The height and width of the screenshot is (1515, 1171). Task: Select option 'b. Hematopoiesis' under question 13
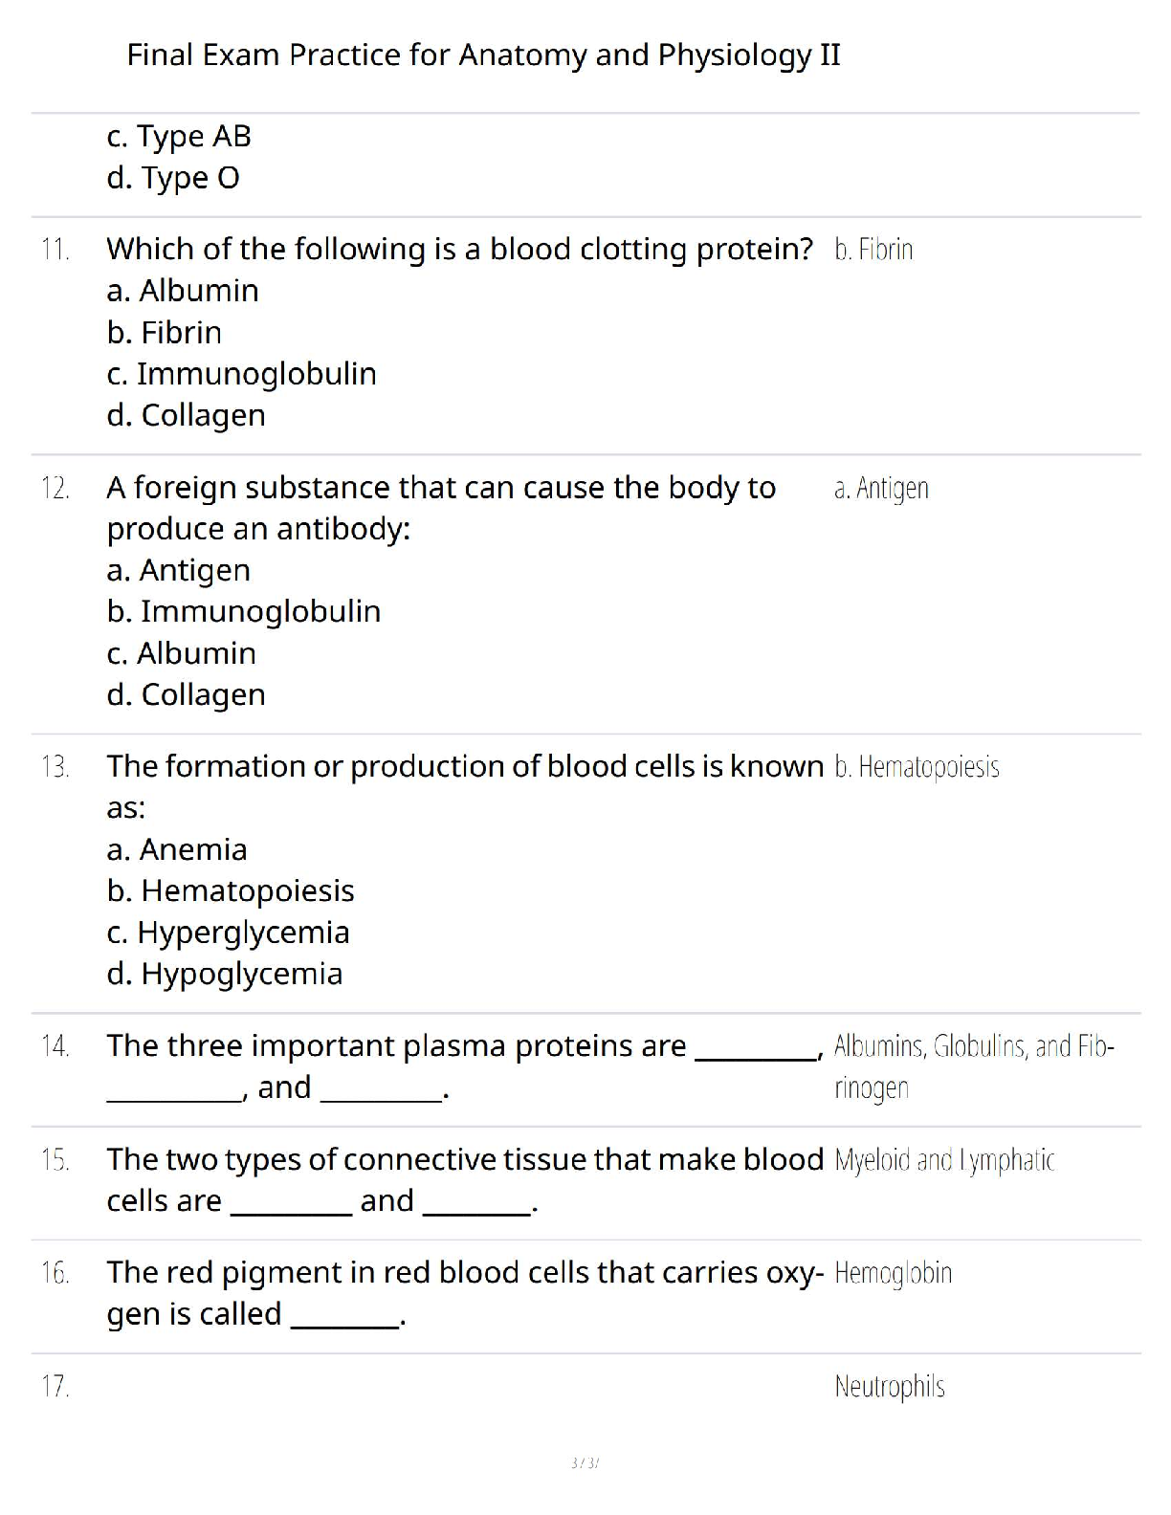coord(231,890)
